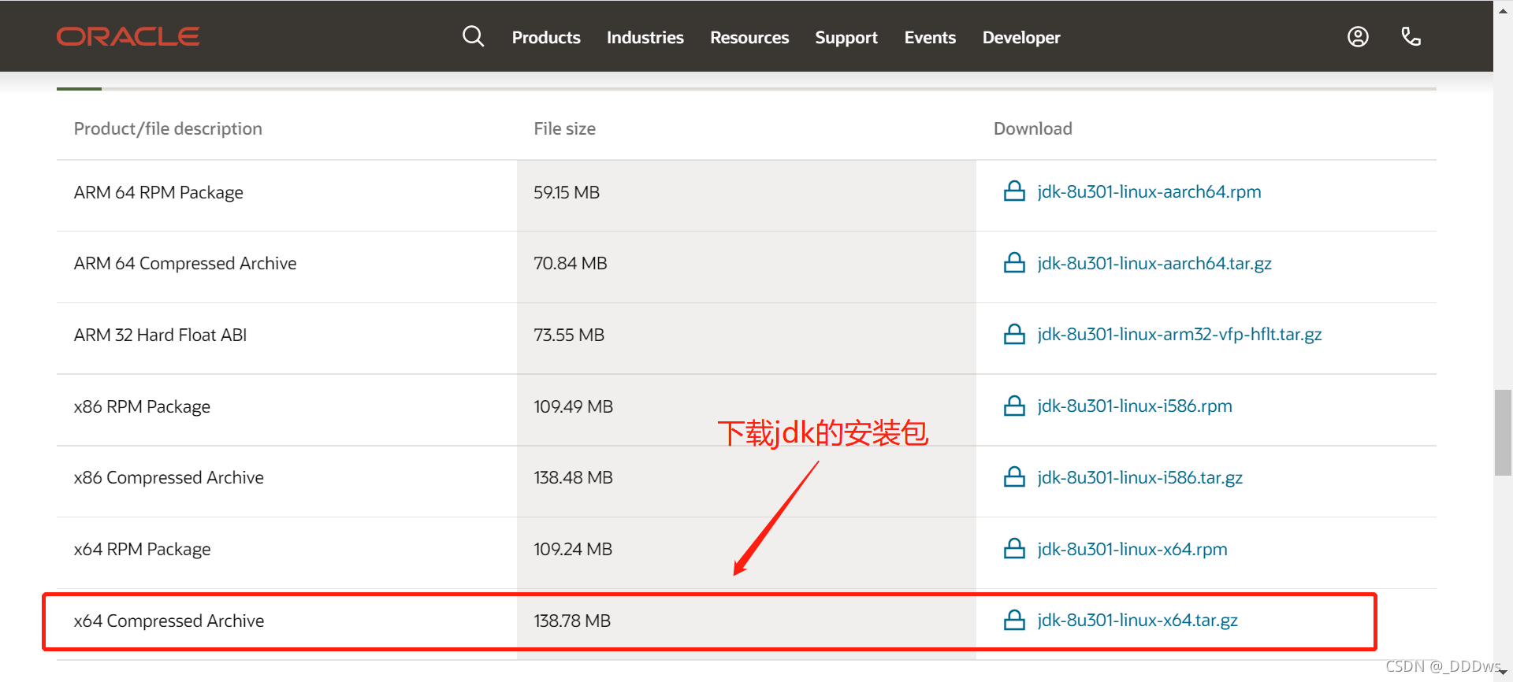This screenshot has width=1513, height=682.
Task: Open the Products menu
Action: 546,37
